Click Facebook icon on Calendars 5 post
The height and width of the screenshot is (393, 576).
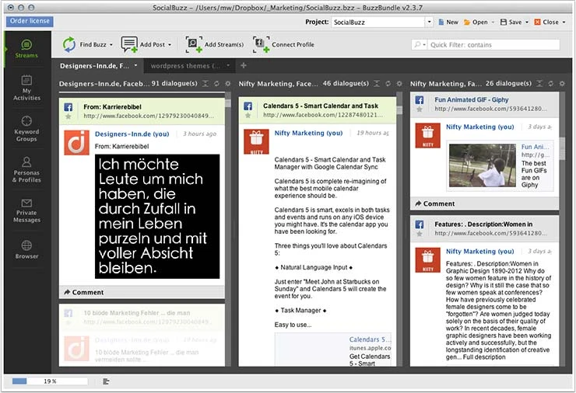[248, 106]
